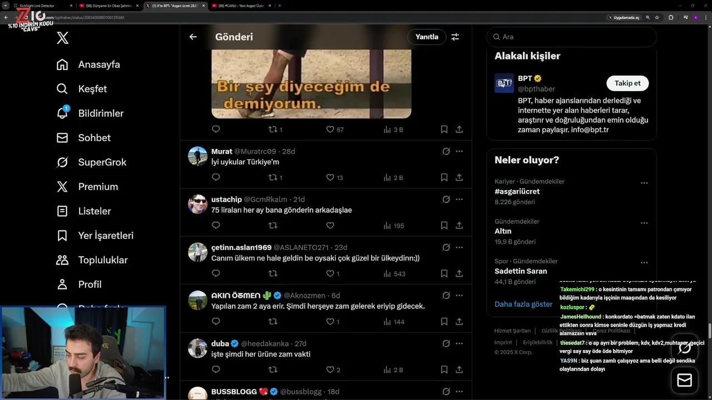Open Listeler from sidebar
This screenshot has width=712, height=400.
click(83, 211)
